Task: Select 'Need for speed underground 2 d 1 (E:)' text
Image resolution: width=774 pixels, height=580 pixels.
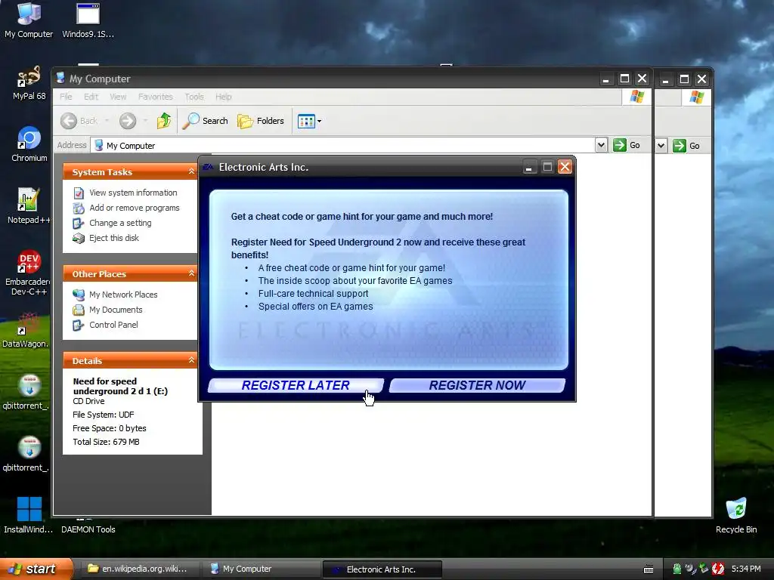Action: click(120, 386)
